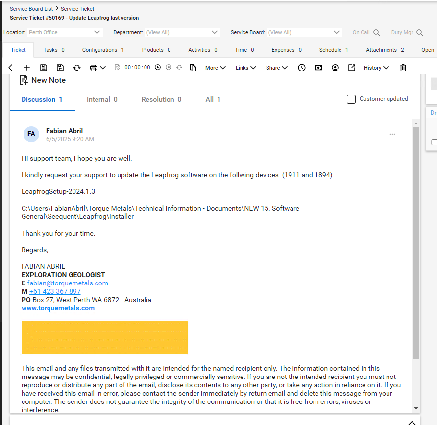The width and height of the screenshot is (437, 425).
Task: Open the Attachments tab
Action: pos(385,50)
